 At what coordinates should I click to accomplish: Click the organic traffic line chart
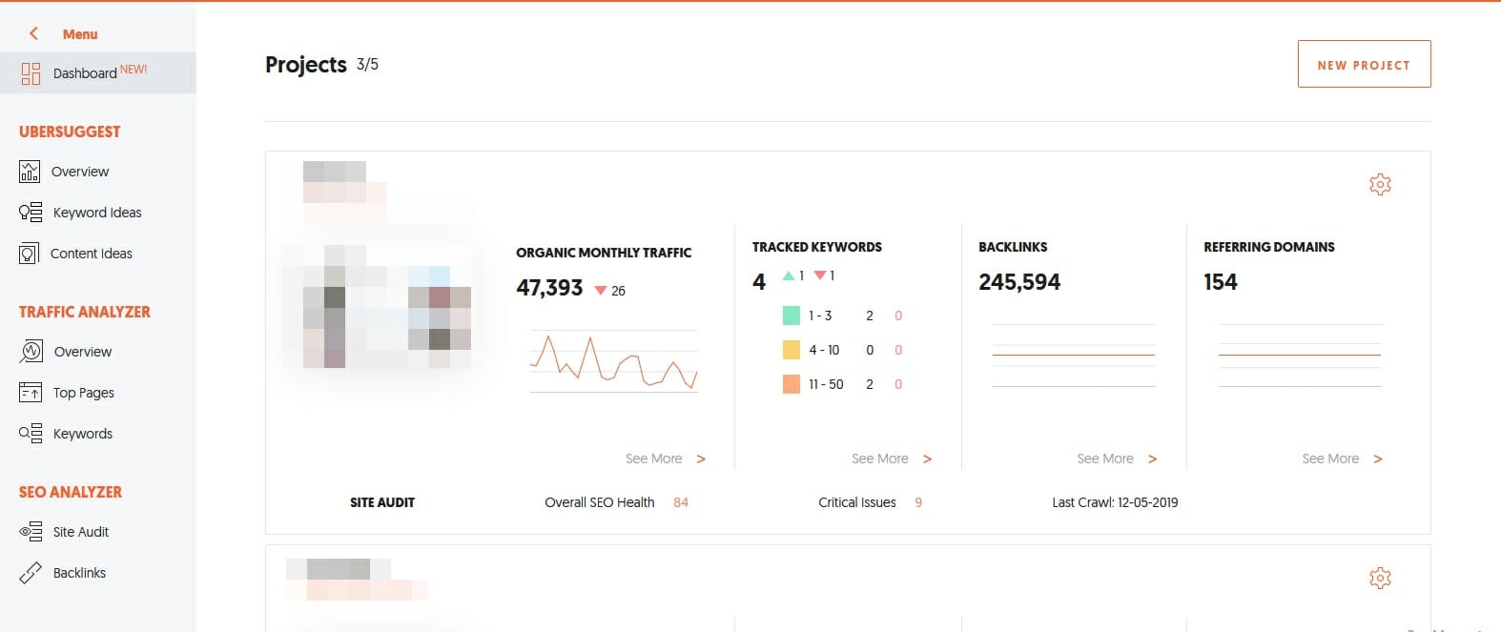613,361
